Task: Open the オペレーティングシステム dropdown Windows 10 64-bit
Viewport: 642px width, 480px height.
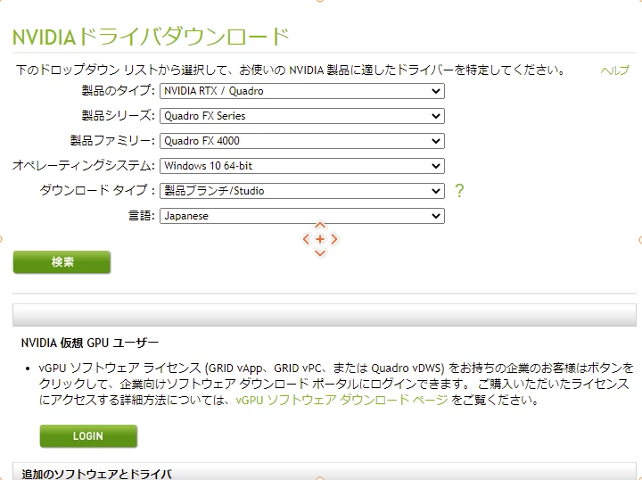Action: (301, 166)
